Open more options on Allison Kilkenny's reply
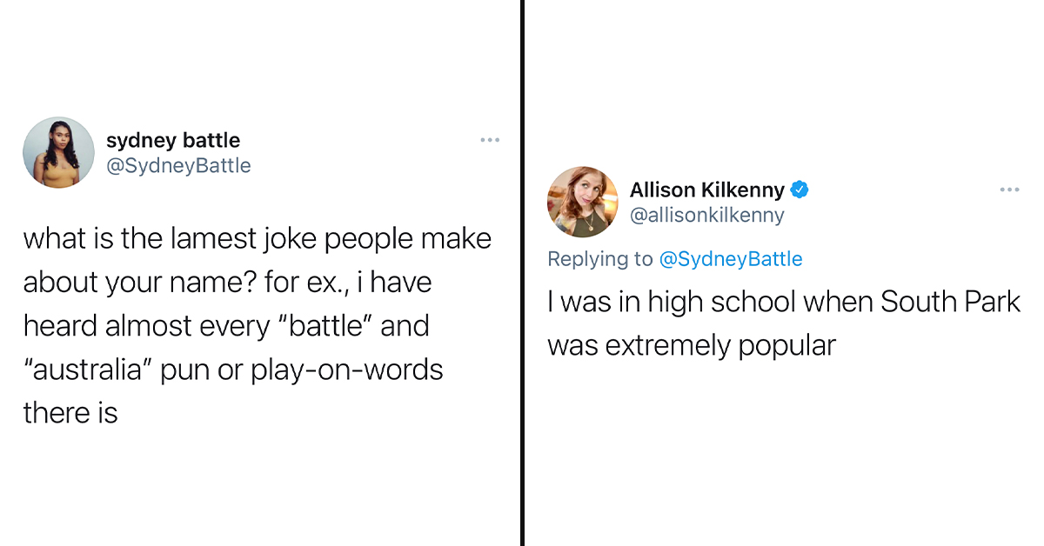The height and width of the screenshot is (546, 1044). click(1009, 190)
